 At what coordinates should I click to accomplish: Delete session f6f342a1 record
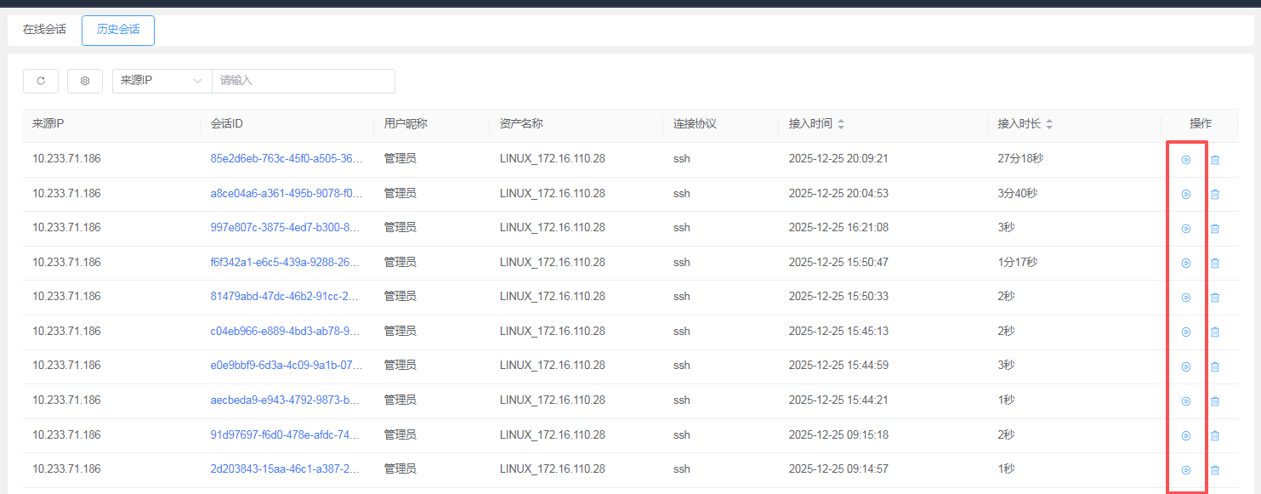1215,263
